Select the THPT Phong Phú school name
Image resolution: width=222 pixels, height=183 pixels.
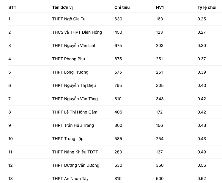coord(69,59)
